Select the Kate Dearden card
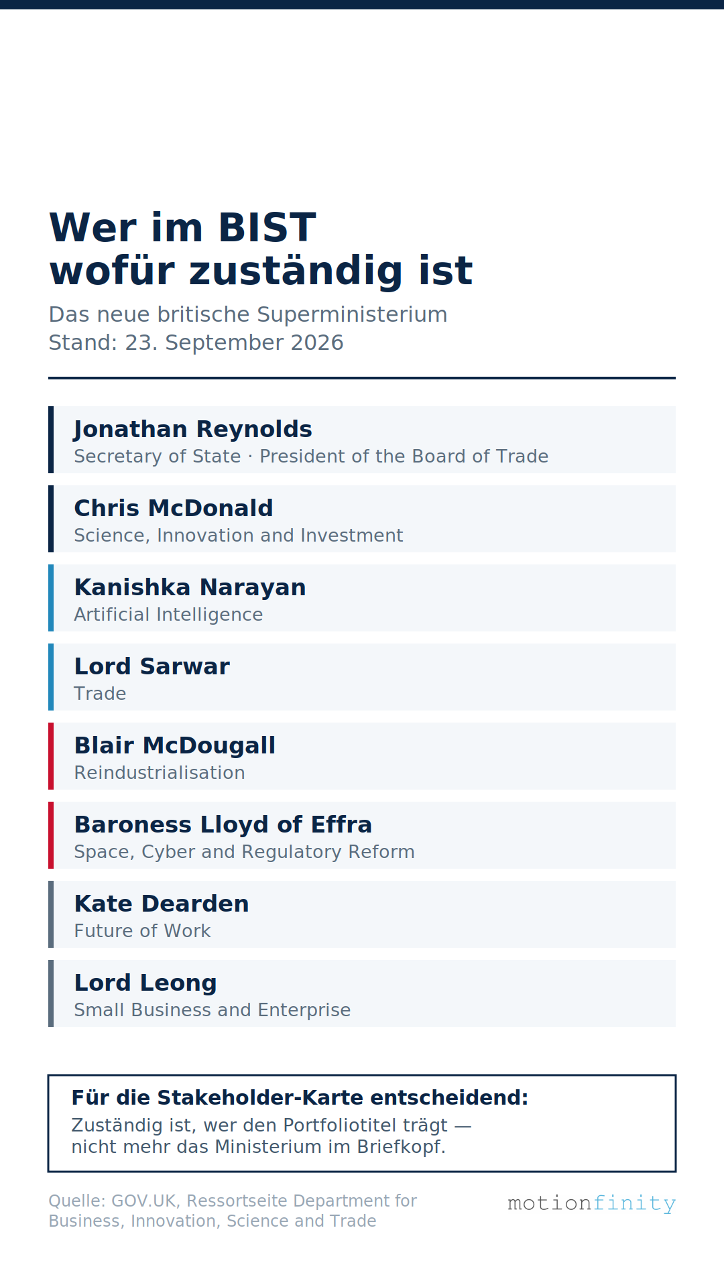724x1287 pixels. 362,914
